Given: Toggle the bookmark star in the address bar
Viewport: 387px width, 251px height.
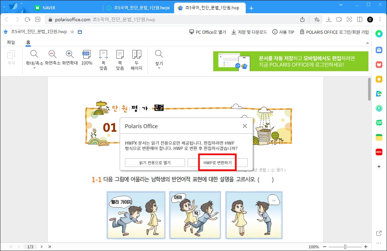Looking at the screenshot, I should (x=317, y=20).
